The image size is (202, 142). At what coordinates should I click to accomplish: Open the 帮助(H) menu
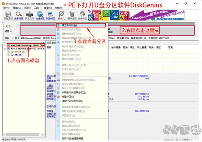[58, 8]
